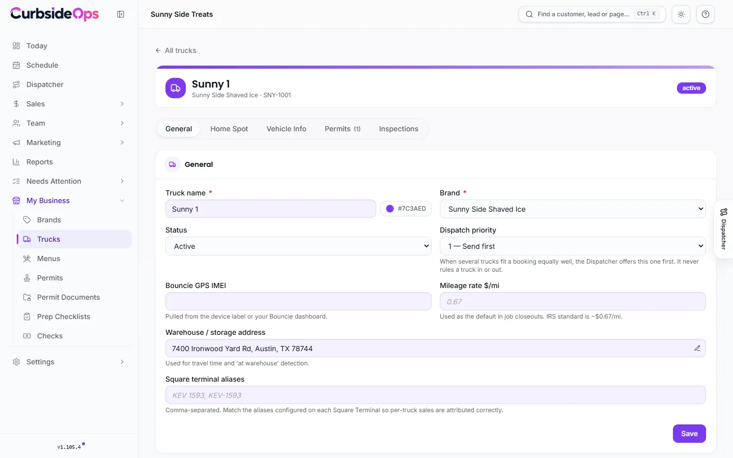Click edit pencil in warehouse address
The image size is (733, 458).
[697, 348]
